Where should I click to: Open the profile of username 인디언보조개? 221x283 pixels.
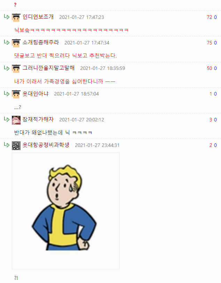tap(38, 17)
